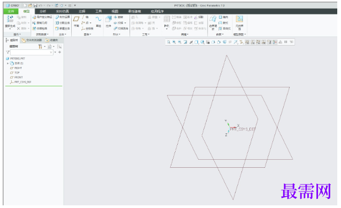Open the File (文件) menu
This screenshot has width=341, height=208.
coord(11,11)
